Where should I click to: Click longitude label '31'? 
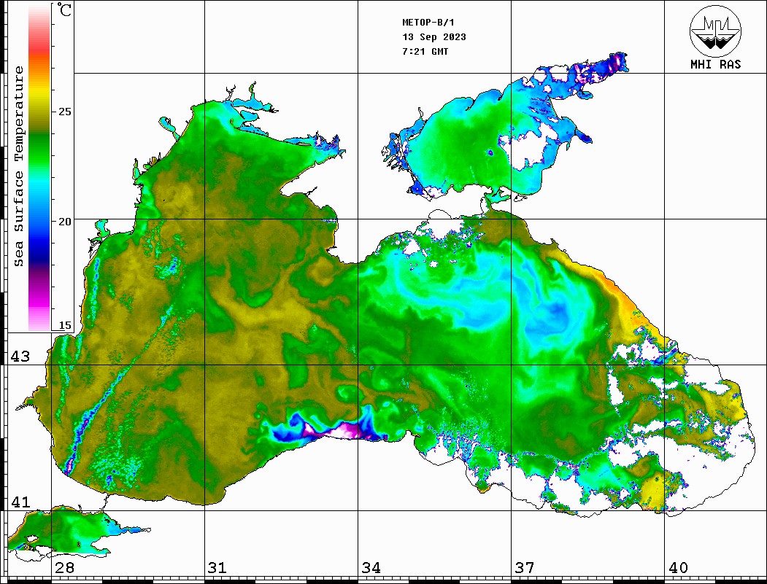[217, 567]
